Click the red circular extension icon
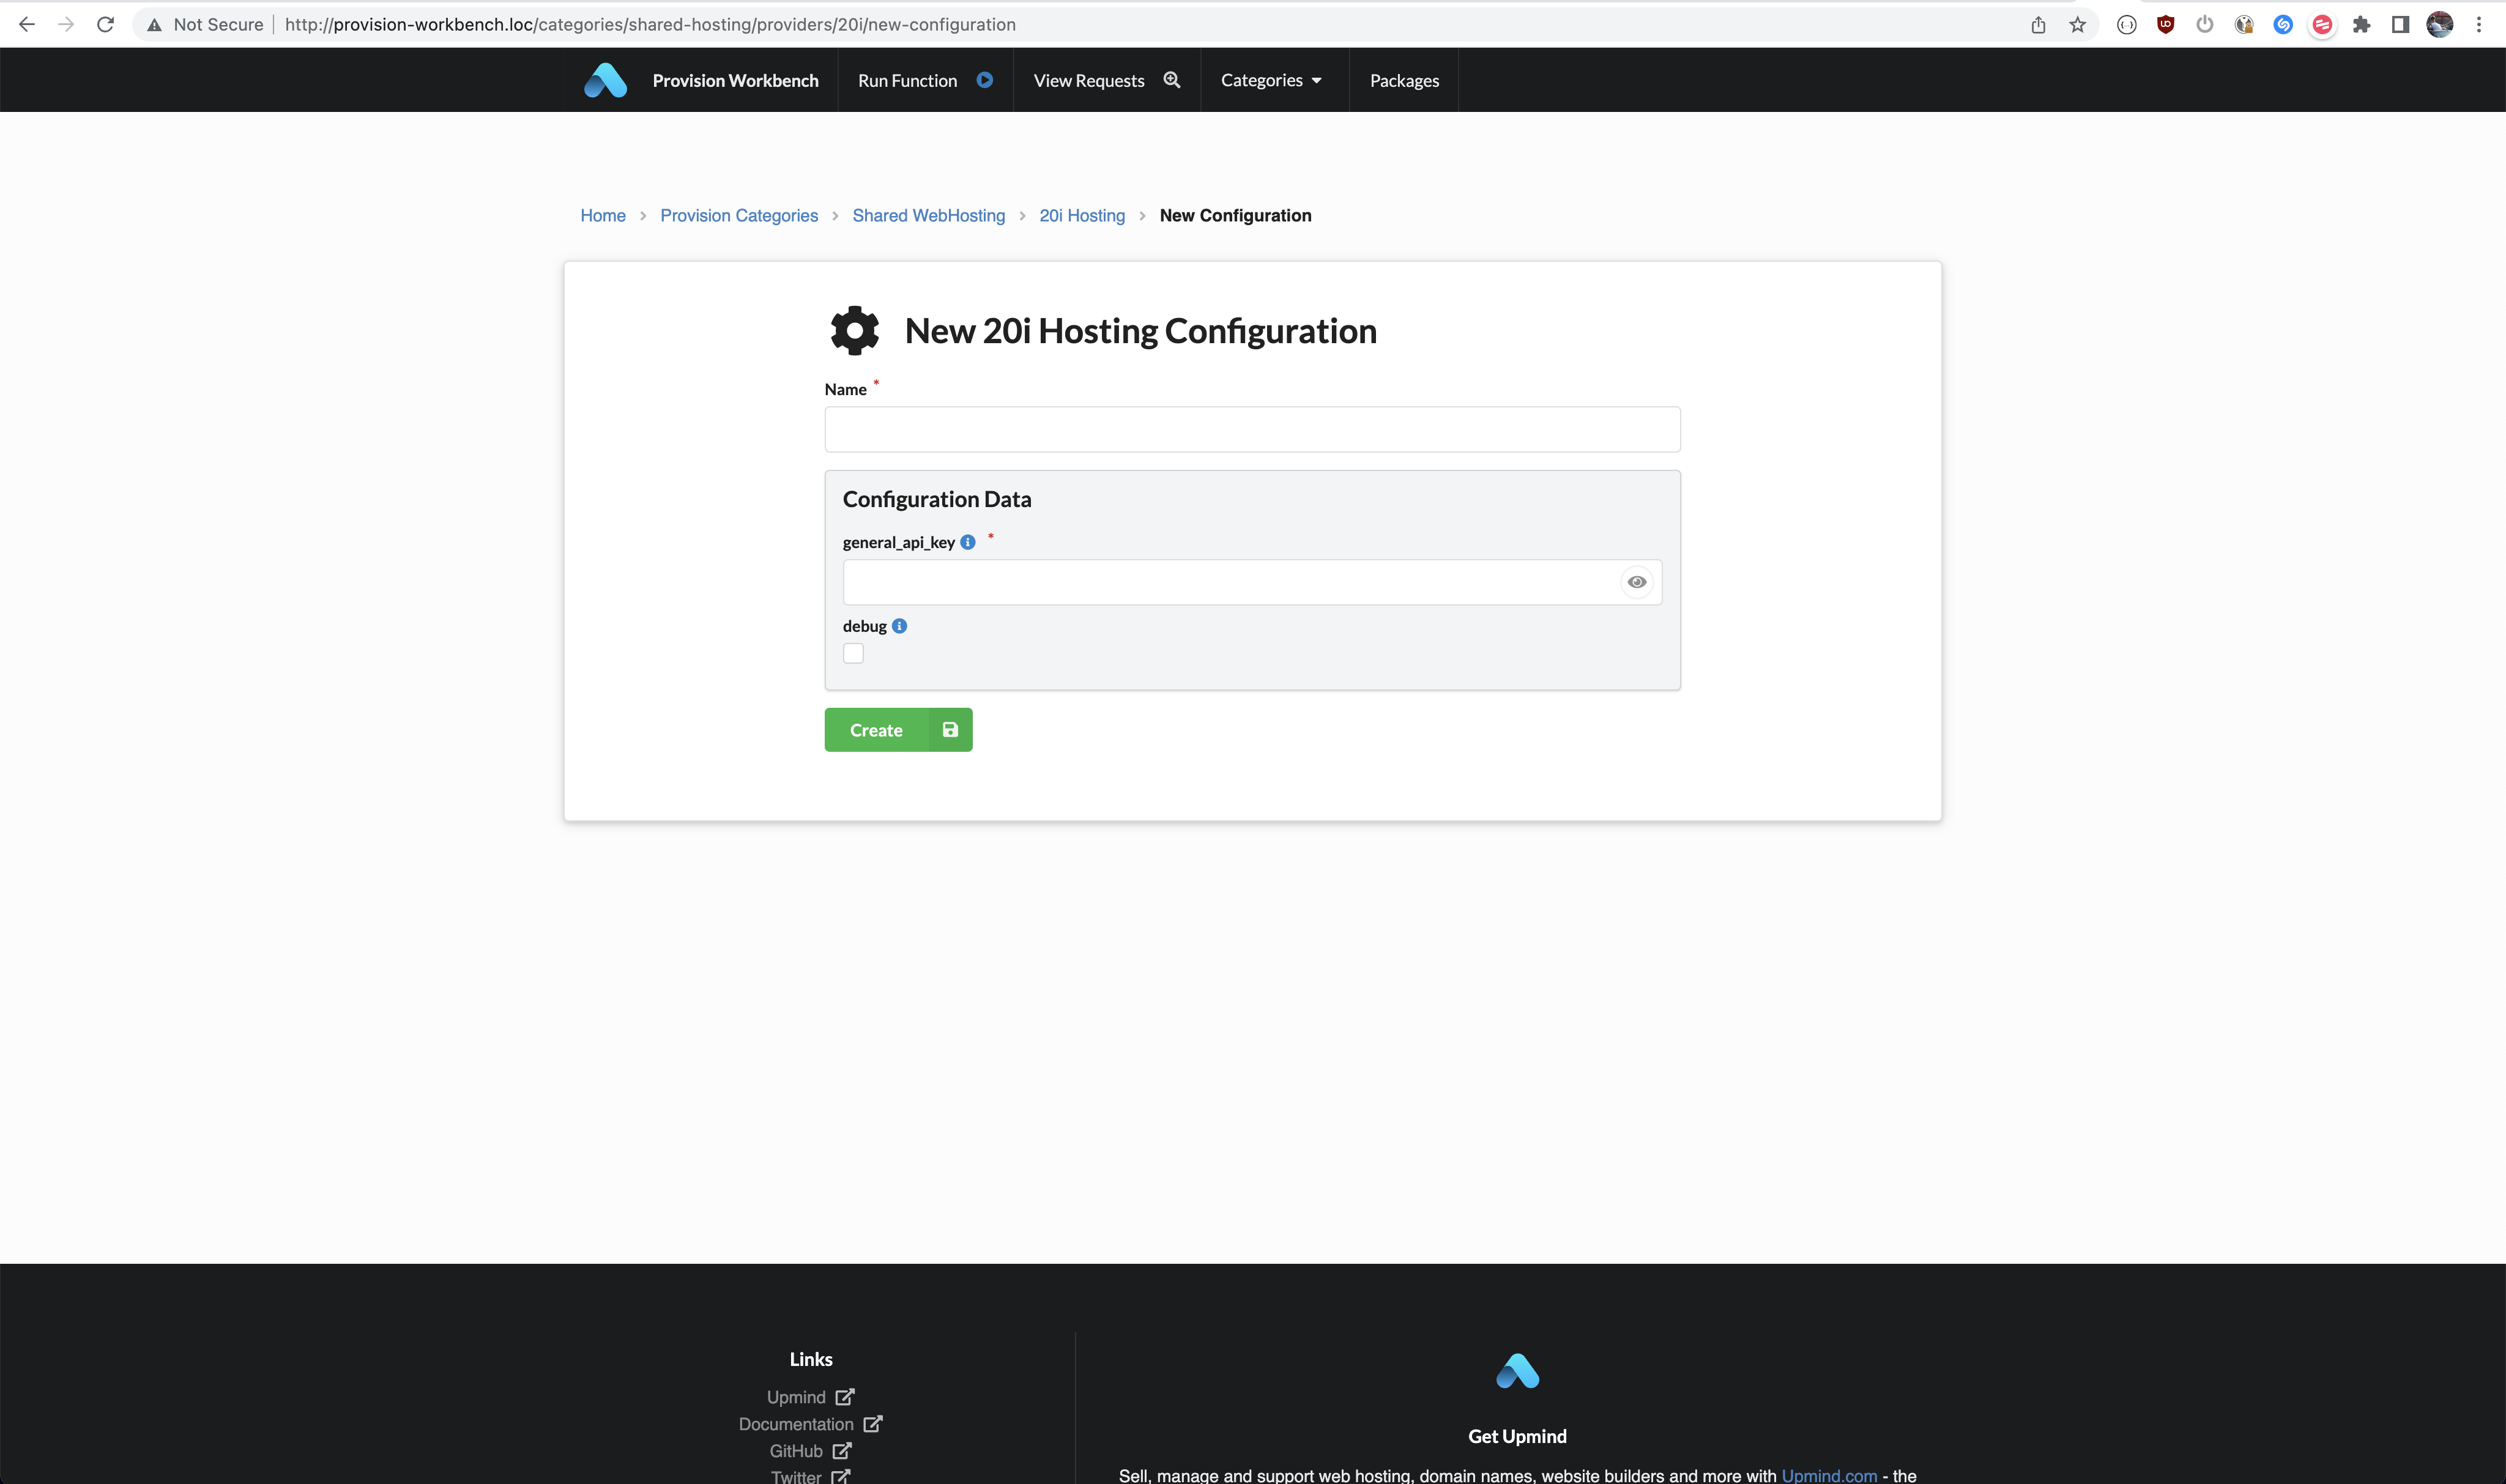 point(2322,24)
